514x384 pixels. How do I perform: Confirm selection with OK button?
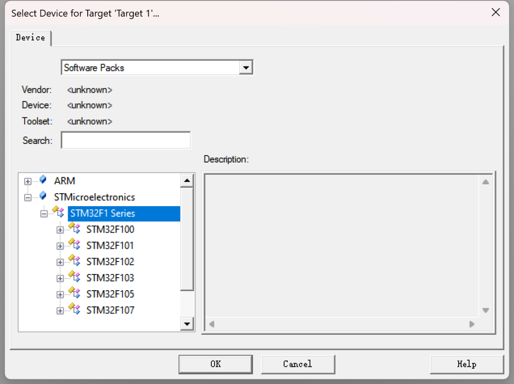tap(216, 364)
